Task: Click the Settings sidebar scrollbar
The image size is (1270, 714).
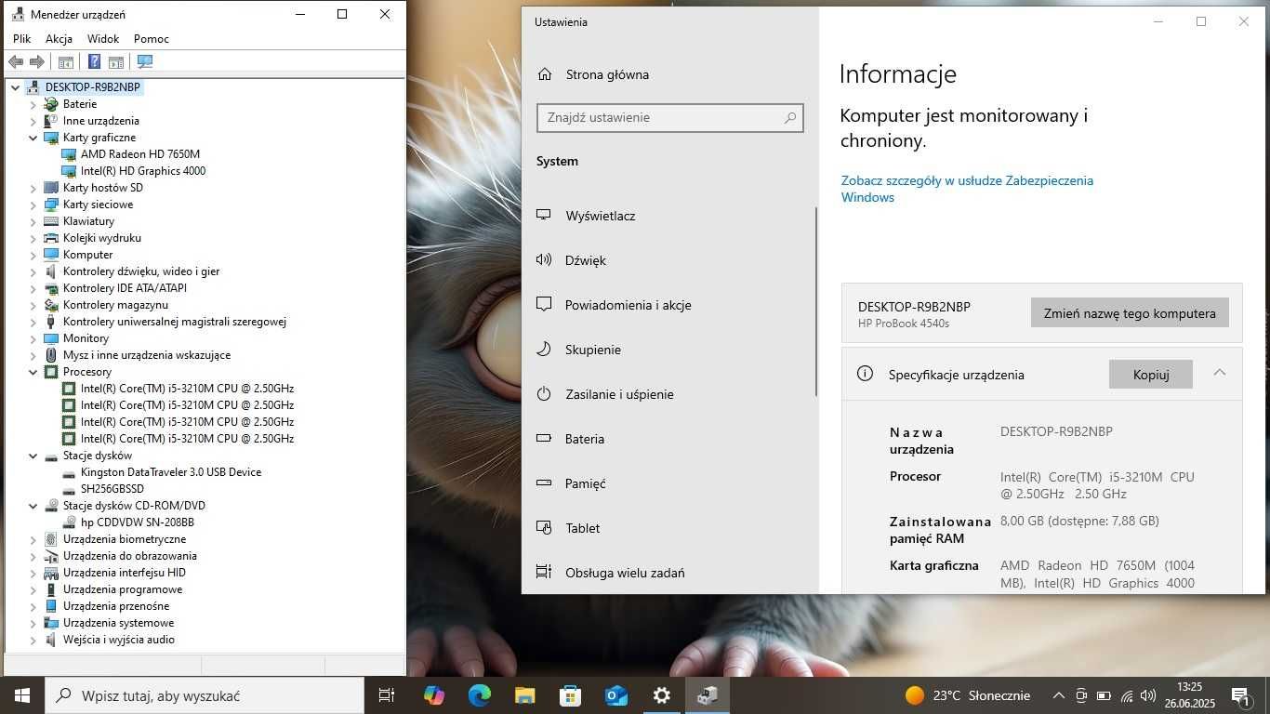Action: pyautogui.click(x=815, y=302)
